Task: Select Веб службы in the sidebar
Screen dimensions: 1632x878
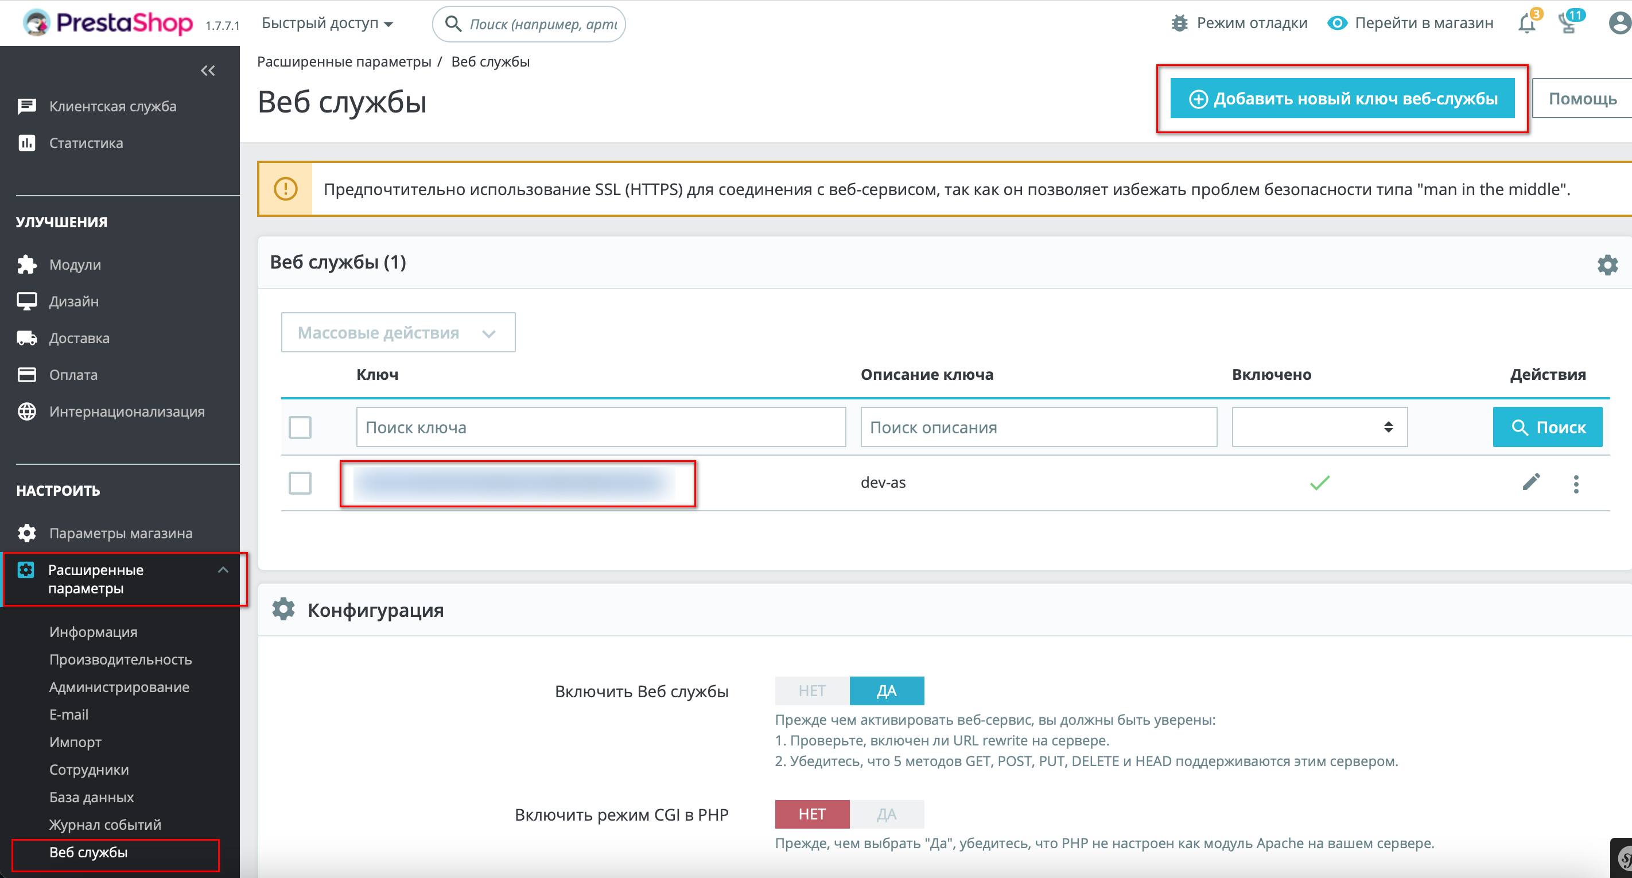Action: click(x=88, y=852)
